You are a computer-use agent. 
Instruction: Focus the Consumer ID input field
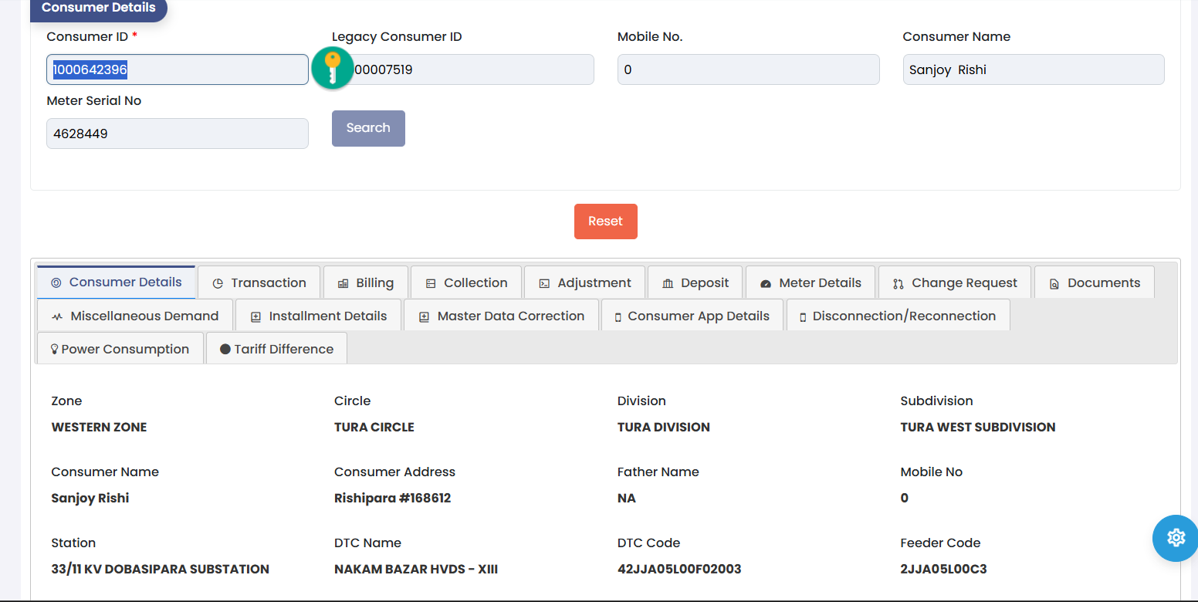pyautogui.click(x=178, y=69)
